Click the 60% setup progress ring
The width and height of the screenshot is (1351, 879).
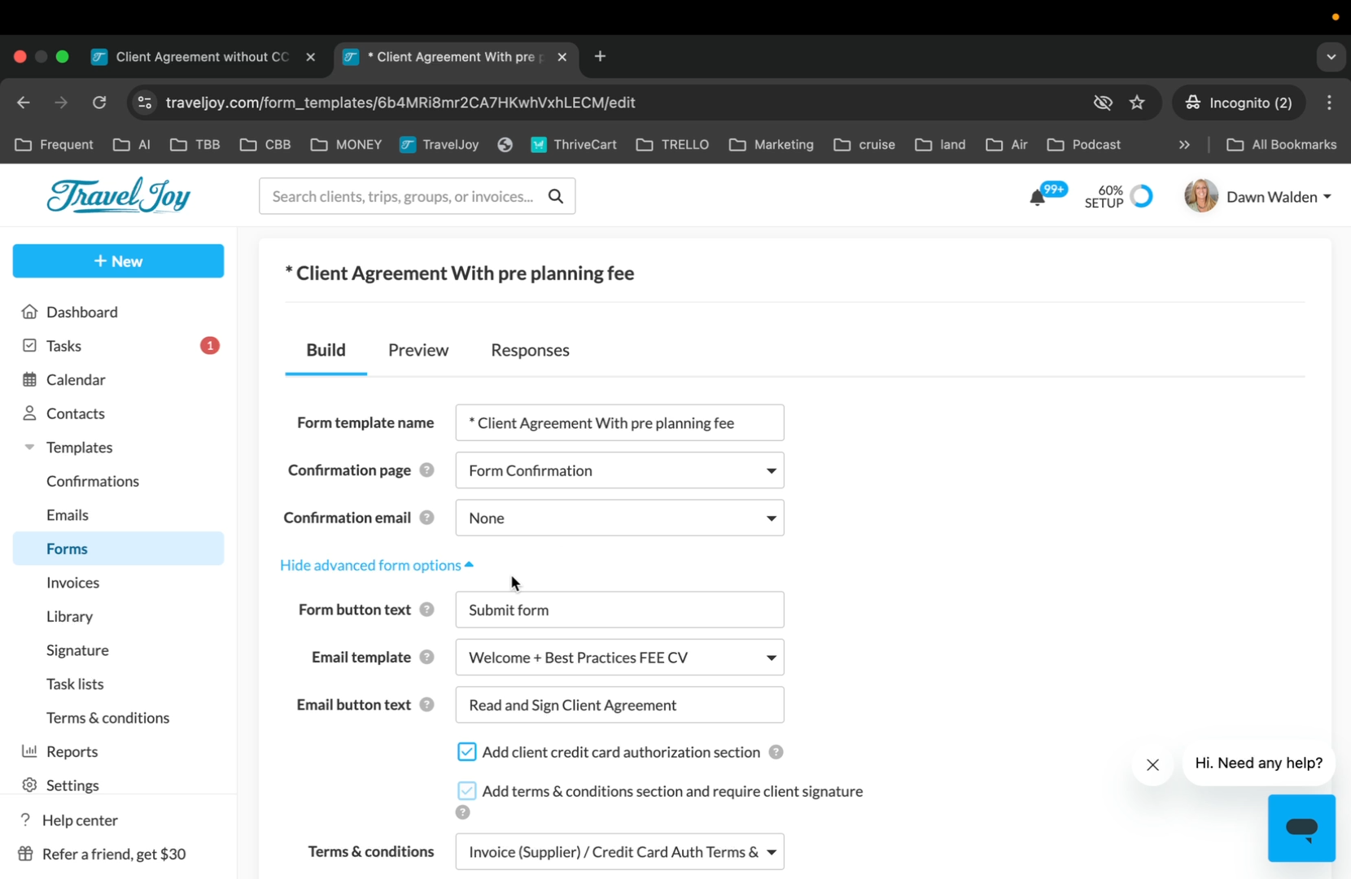pos(1141,196)
